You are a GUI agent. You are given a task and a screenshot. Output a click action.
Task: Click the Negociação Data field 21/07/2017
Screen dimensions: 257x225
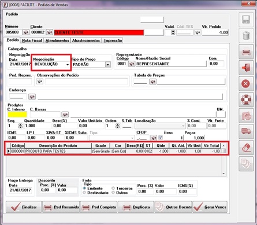(x=20, y=64)
